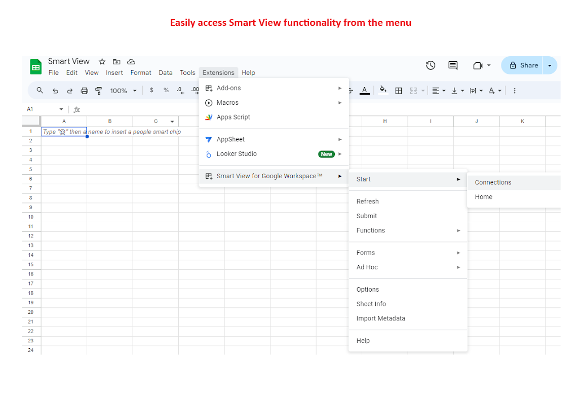Screen dimensions: 581x405
Task: Check the cloud document status icon
Action: click(131, 62)
